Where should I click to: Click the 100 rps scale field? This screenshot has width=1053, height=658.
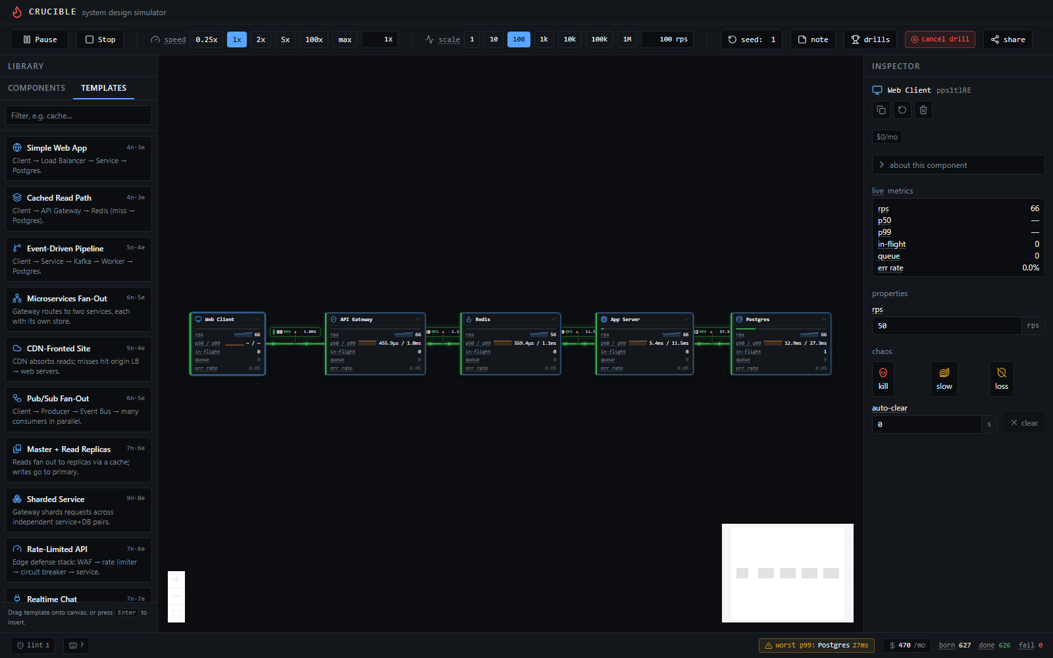click(x=667, y=39)
